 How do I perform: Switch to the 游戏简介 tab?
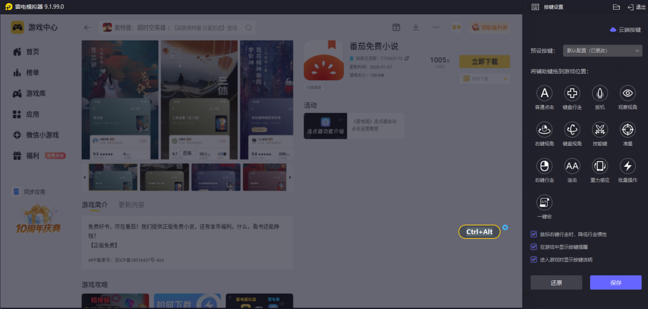(95, 205)
